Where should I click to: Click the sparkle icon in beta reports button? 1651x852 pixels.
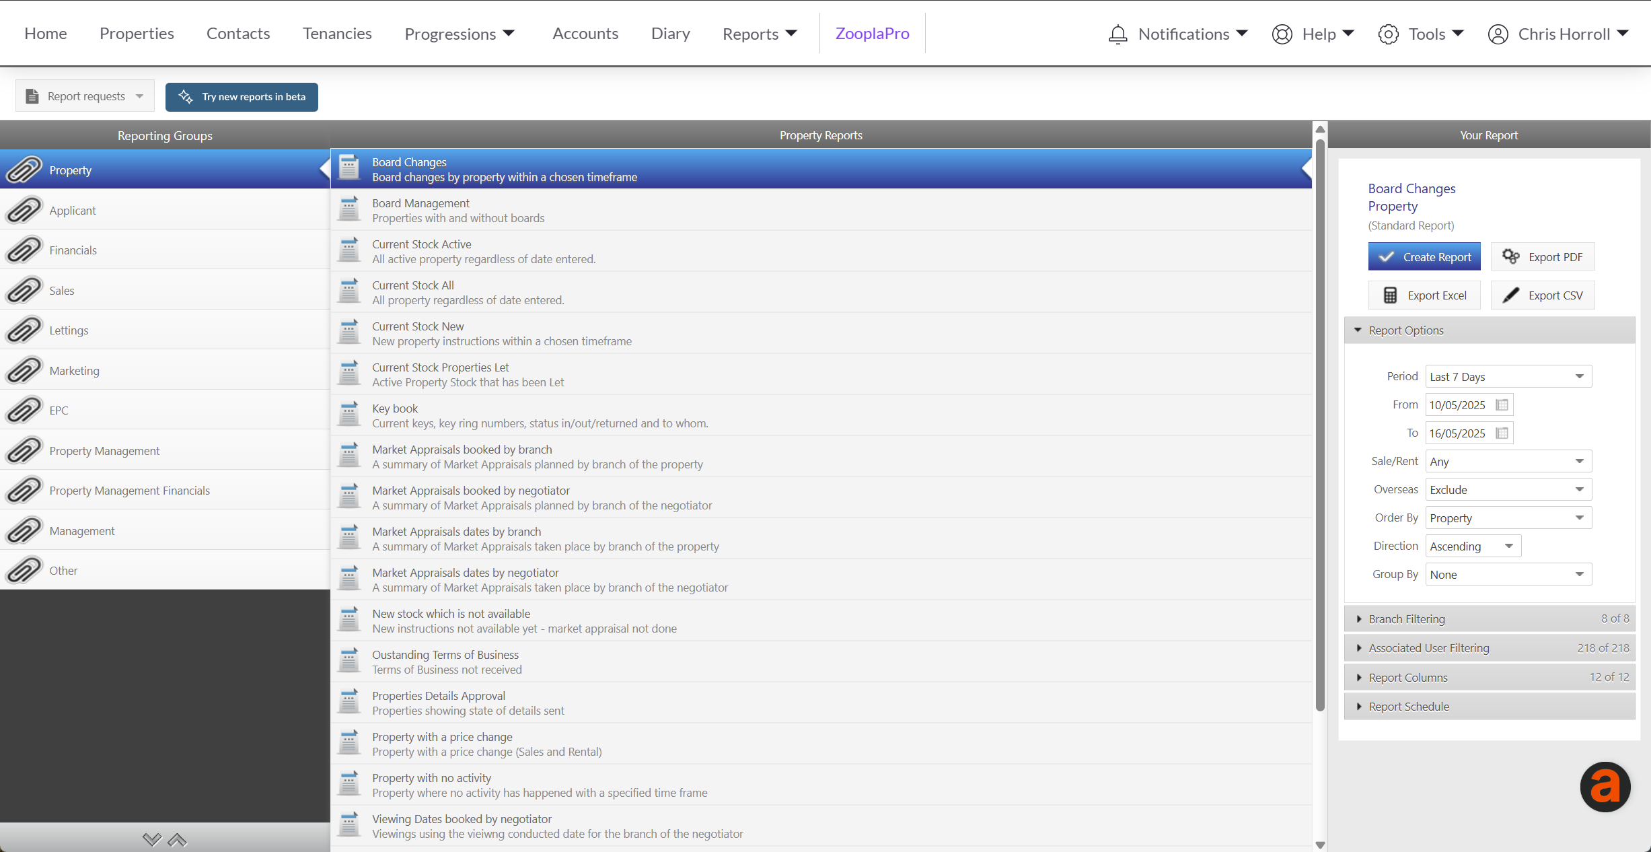tap(186, 96)
